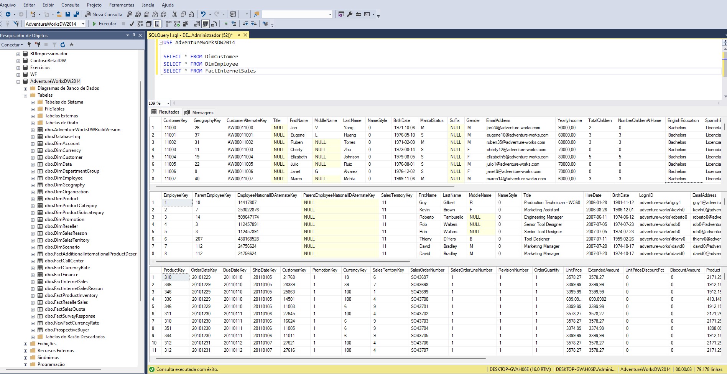Click the Save icon in the toolbar
The image size is (727, 374).
point(67,14)
